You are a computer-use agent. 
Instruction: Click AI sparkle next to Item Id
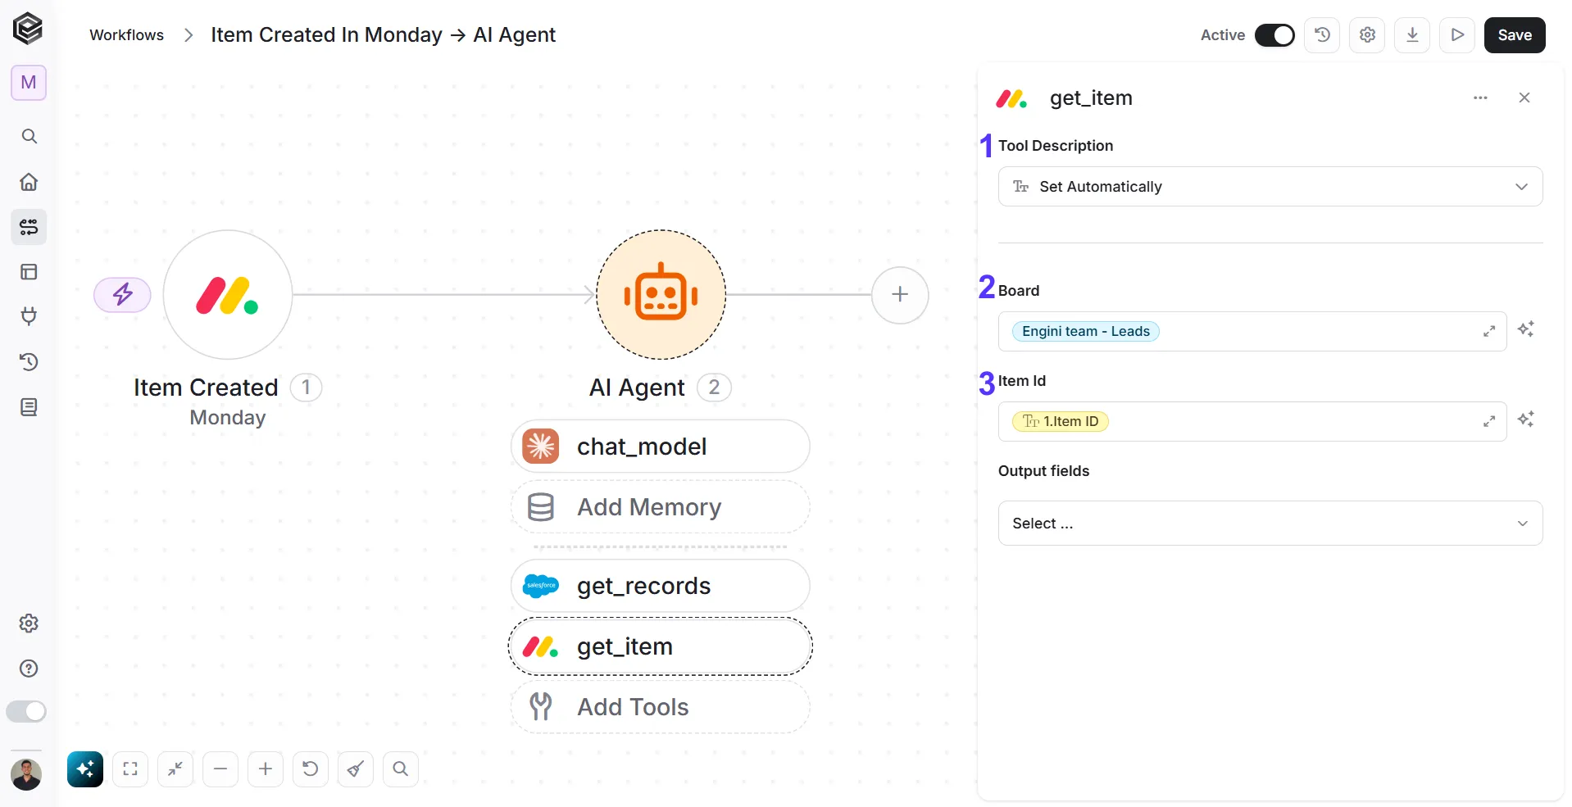1525,419
